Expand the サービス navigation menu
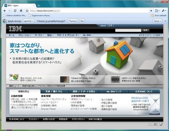 pyautogui.click(x=39, y=35)
